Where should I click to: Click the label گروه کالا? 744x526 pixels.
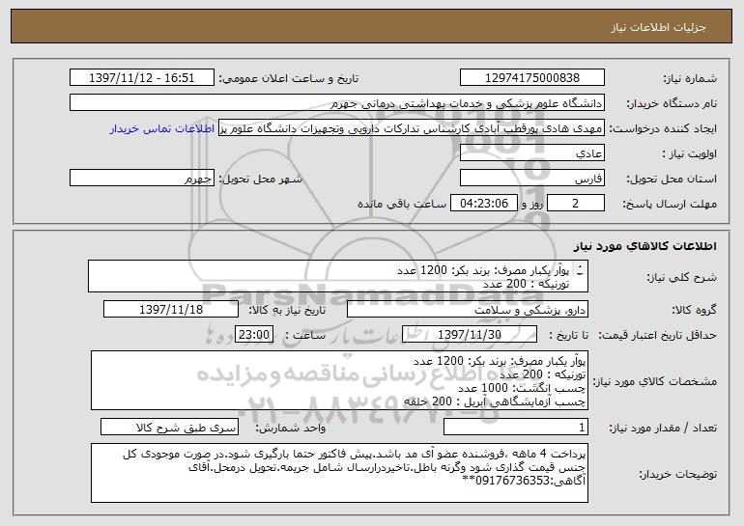694,310
